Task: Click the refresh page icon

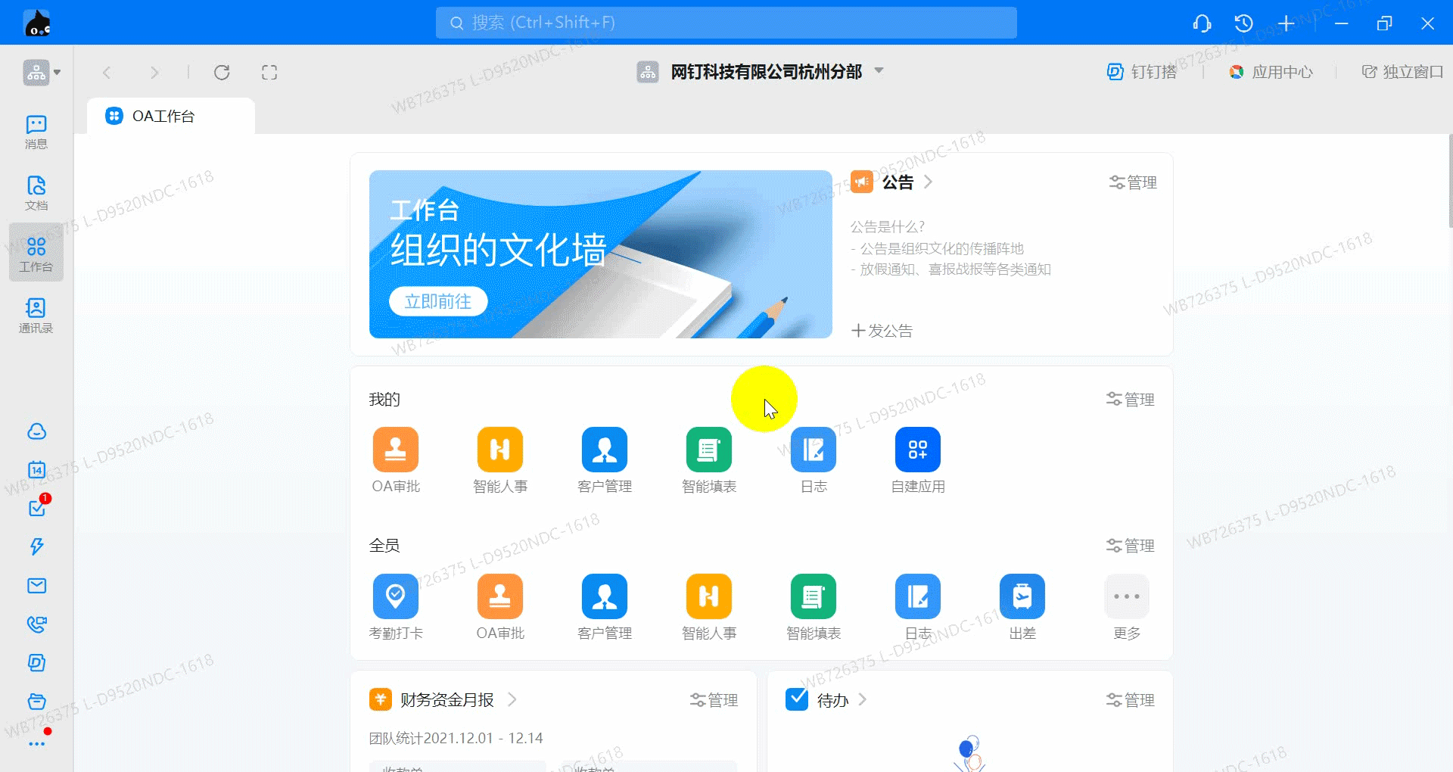Action: [222, 73]
